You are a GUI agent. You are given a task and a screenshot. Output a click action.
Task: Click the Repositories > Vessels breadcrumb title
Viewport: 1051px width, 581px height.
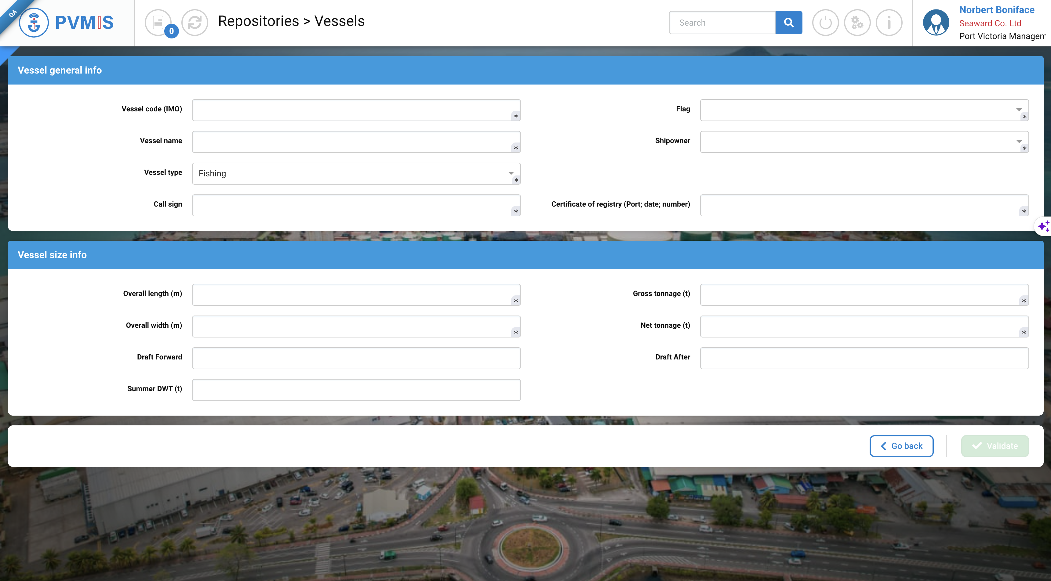(291, 21)
